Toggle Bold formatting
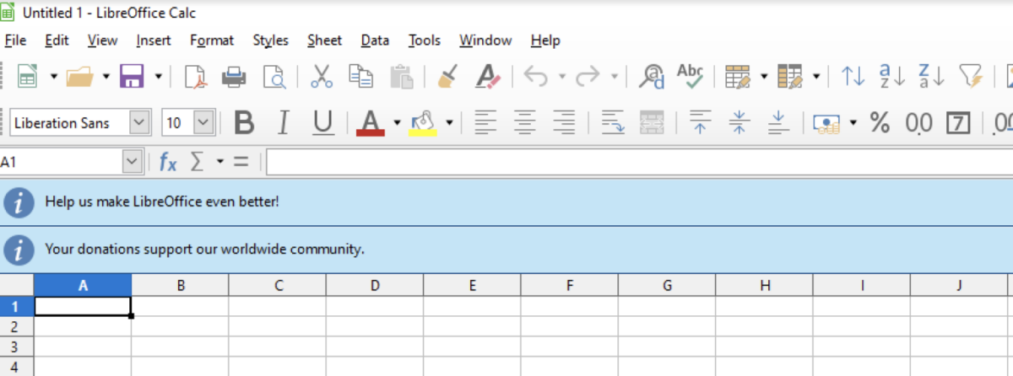1013x376 pixels. 244,123
